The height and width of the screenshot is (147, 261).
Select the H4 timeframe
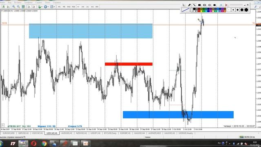tap(83, 7)
